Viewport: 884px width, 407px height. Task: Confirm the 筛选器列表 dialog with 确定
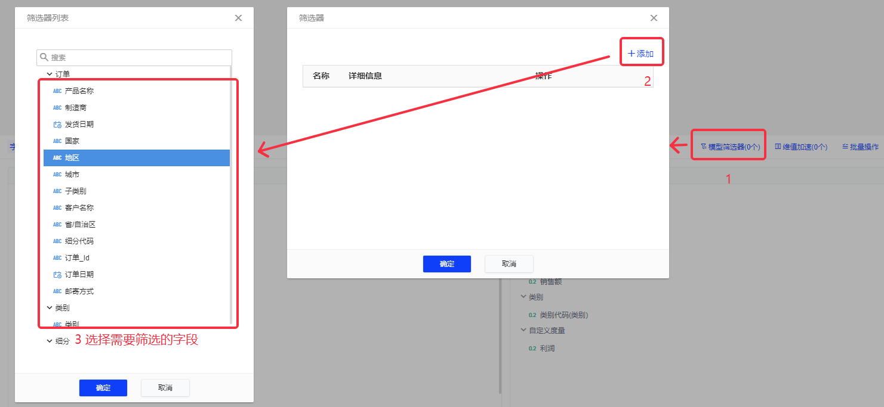tap(103, 388)
